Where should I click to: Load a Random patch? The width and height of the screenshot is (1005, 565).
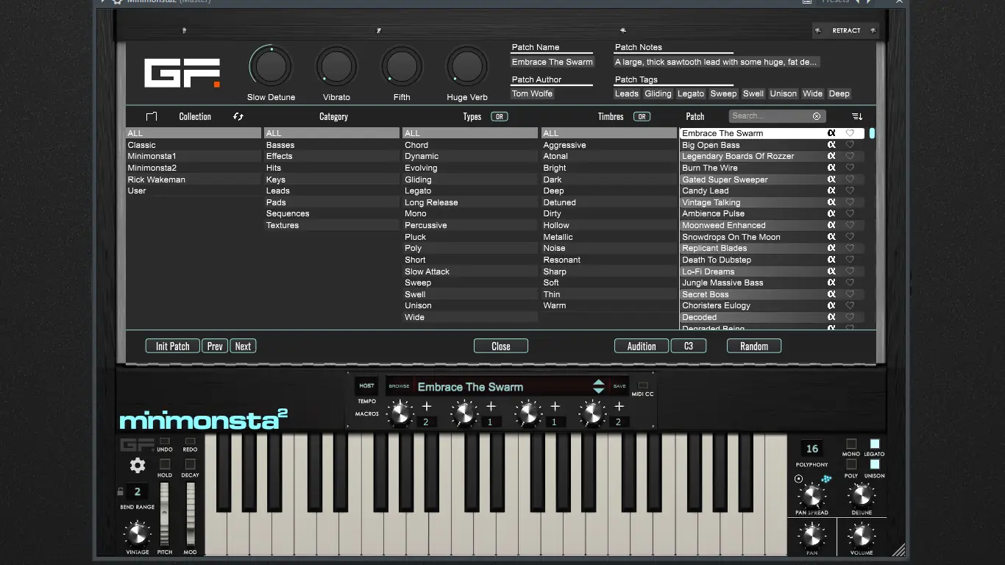coord(754,346)
